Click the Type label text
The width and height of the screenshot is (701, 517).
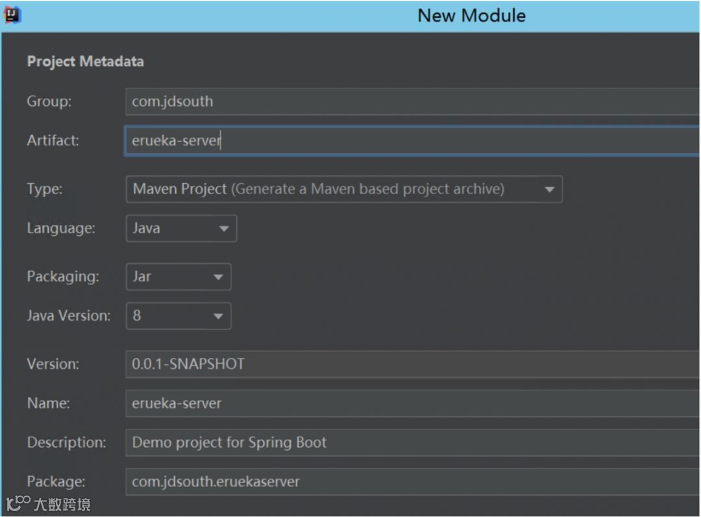coord(44,189)
